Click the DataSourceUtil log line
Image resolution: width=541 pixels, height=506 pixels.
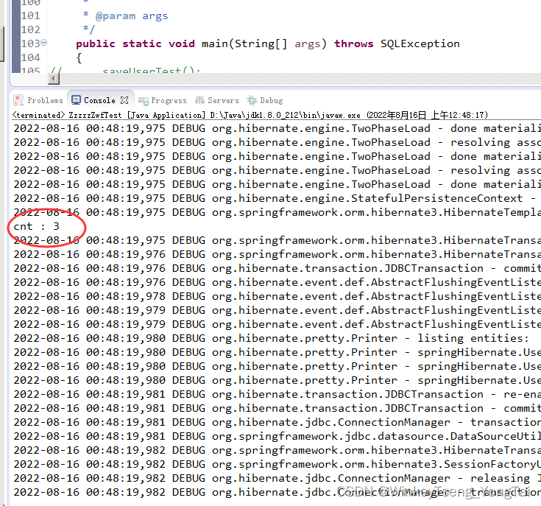click(277, 436)
